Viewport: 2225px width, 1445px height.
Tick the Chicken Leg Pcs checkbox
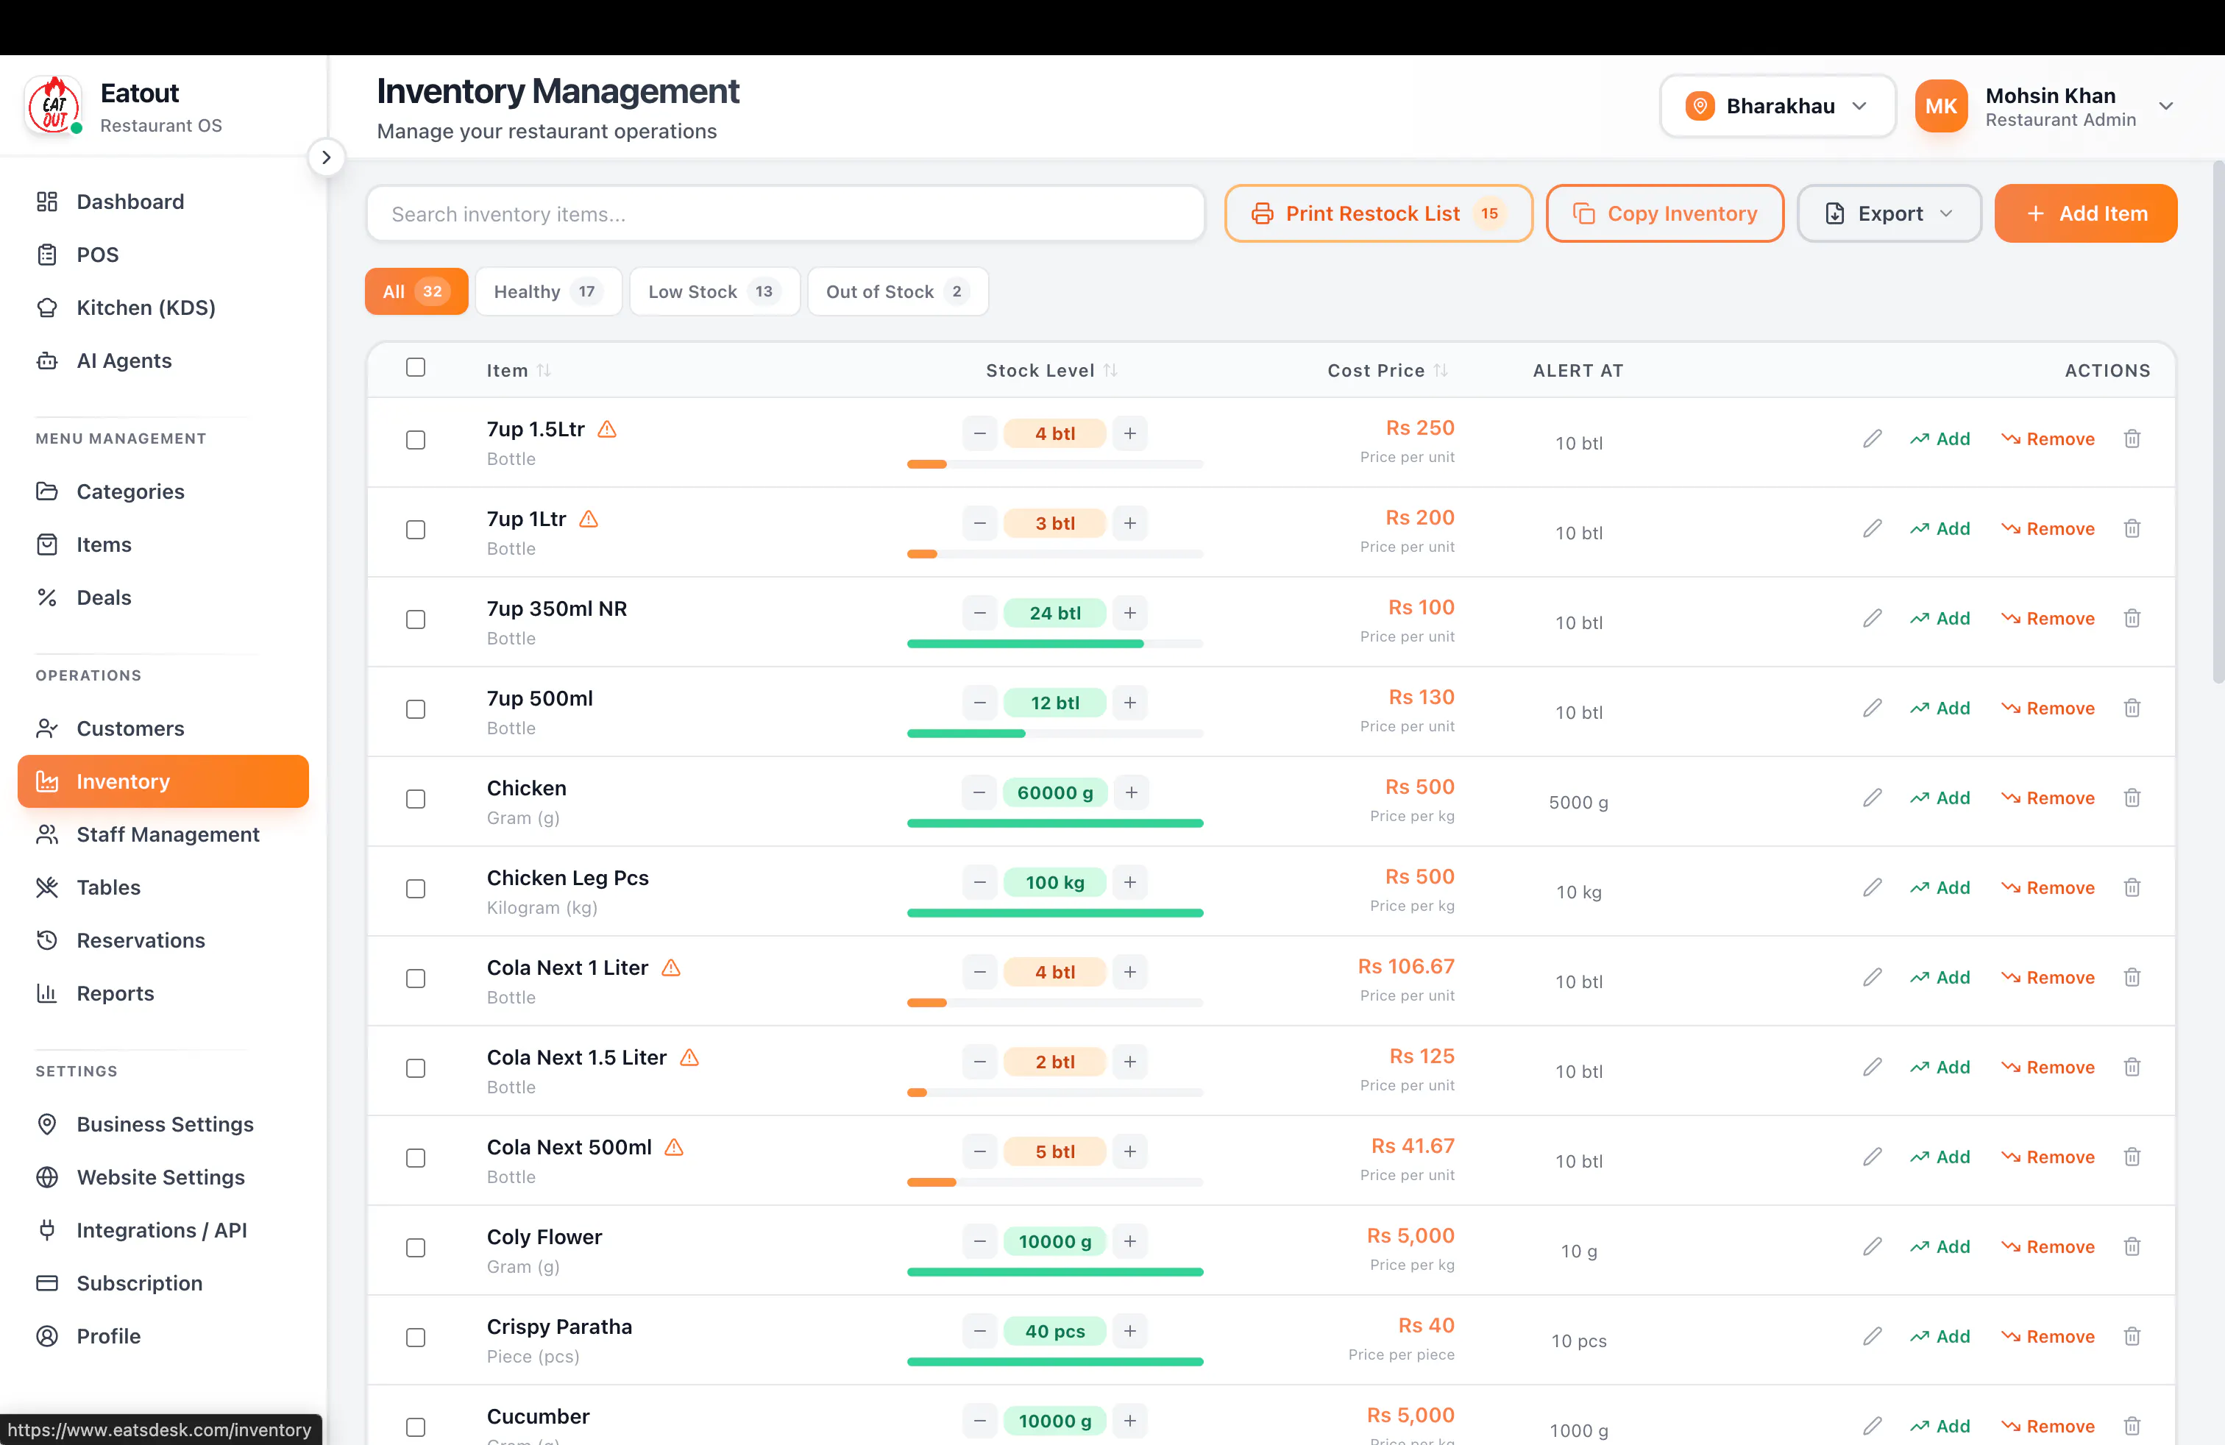tap(416, 888)
